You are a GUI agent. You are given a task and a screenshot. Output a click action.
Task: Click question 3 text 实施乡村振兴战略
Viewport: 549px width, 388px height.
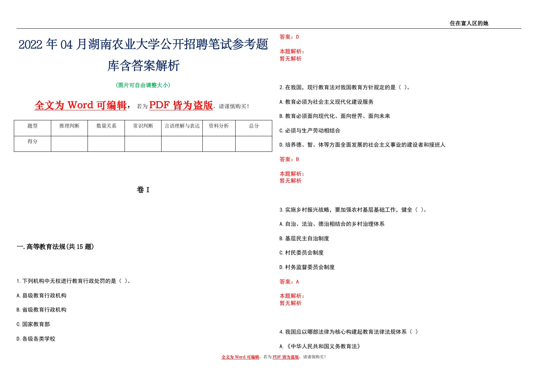[307, 210]
